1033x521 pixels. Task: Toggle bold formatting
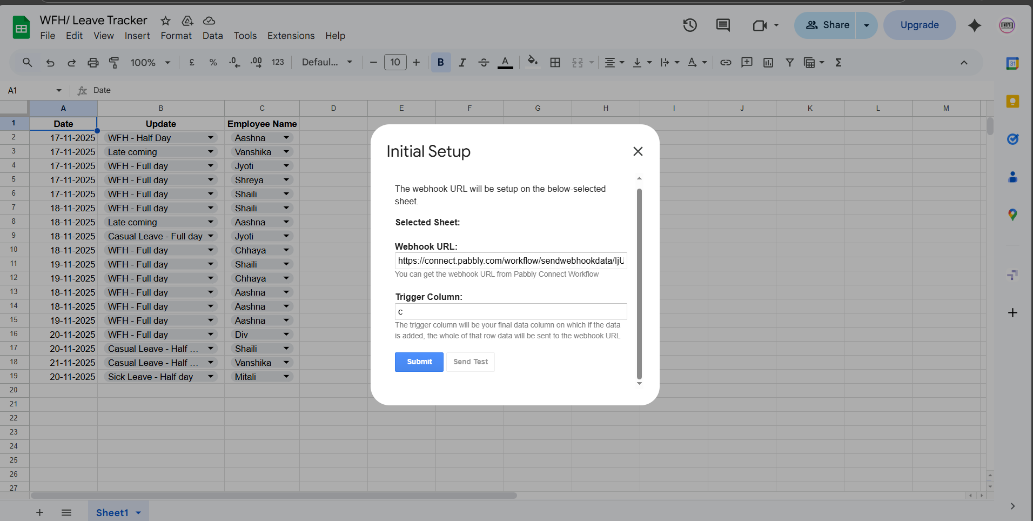click(x=440, y=63)
